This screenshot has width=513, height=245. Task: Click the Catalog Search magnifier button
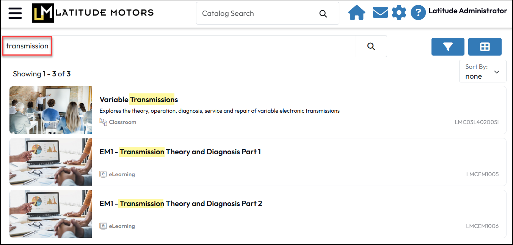tap(323, 14)
